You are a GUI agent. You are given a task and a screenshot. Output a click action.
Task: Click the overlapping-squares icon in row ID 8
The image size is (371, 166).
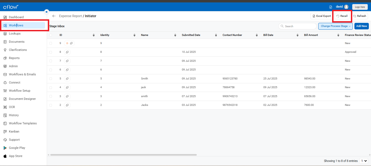(x=67, y=52)
